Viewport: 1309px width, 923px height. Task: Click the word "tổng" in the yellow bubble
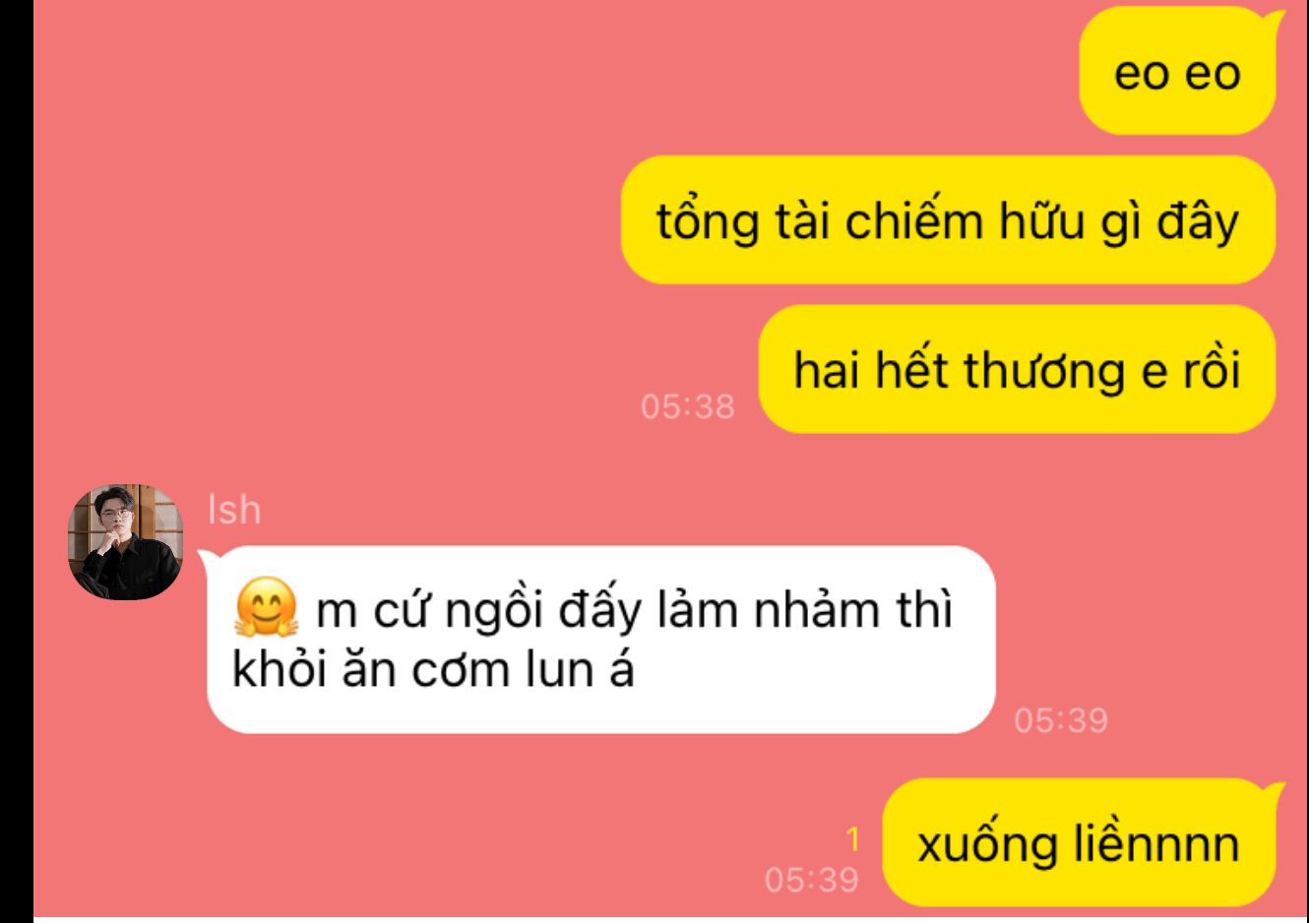(x=708, y=222)
